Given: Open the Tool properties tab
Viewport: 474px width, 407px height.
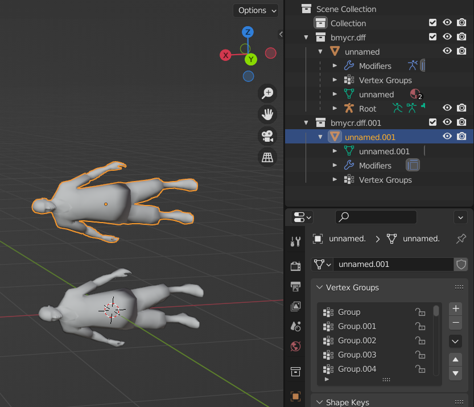Looking at the screenshot, I should click(x=295, y=241).
